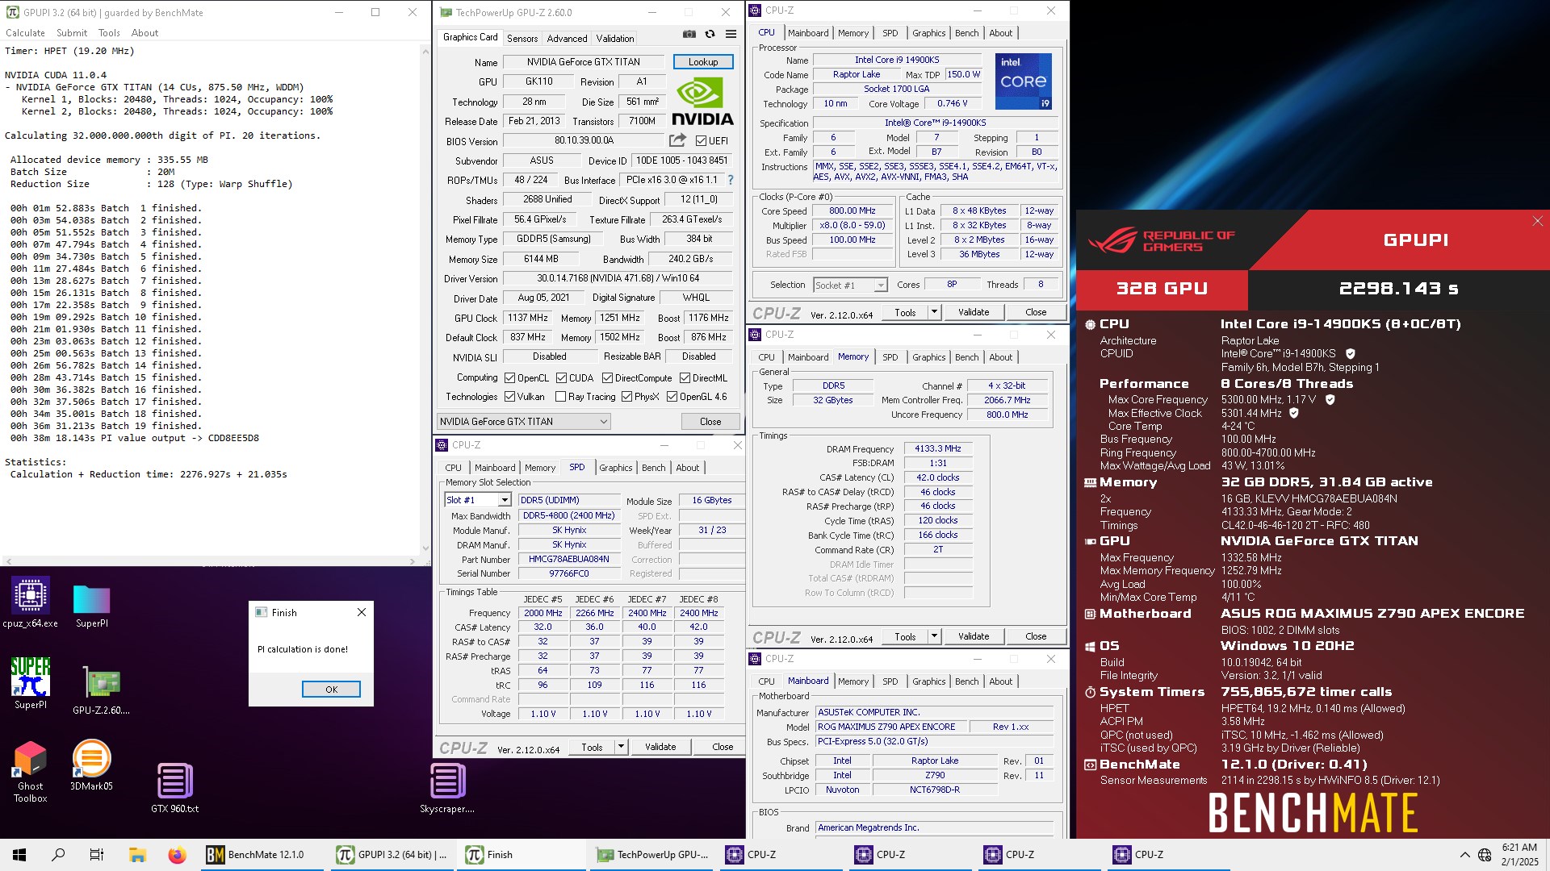Click the BIOS version share/export icon
Image resolution: width=1550 pixels, height=871 pixels.
coord(677,140)
